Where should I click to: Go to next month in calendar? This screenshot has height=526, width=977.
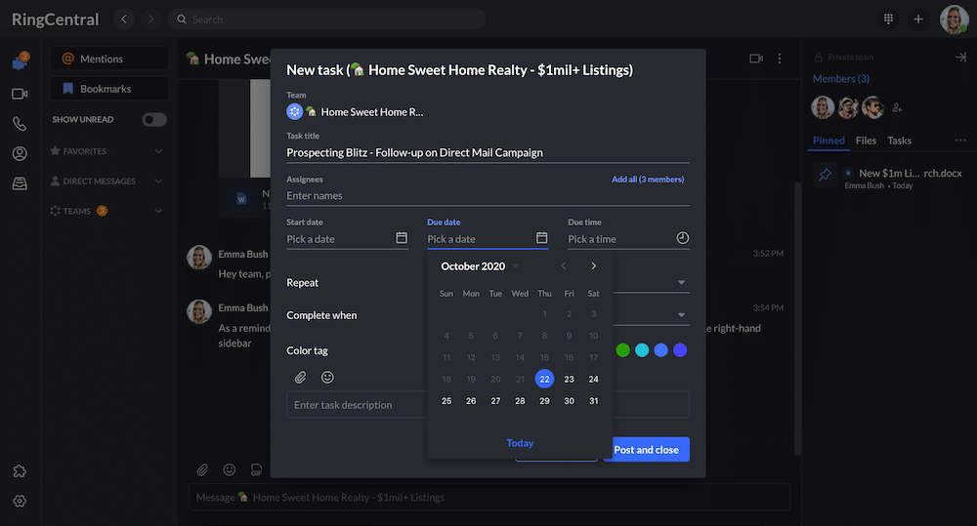pos(594,266)
